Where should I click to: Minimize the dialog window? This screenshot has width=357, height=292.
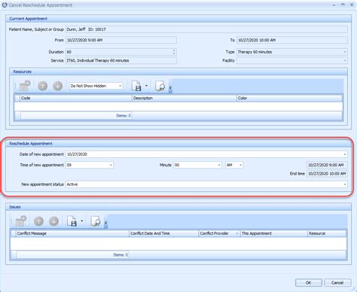334,5
